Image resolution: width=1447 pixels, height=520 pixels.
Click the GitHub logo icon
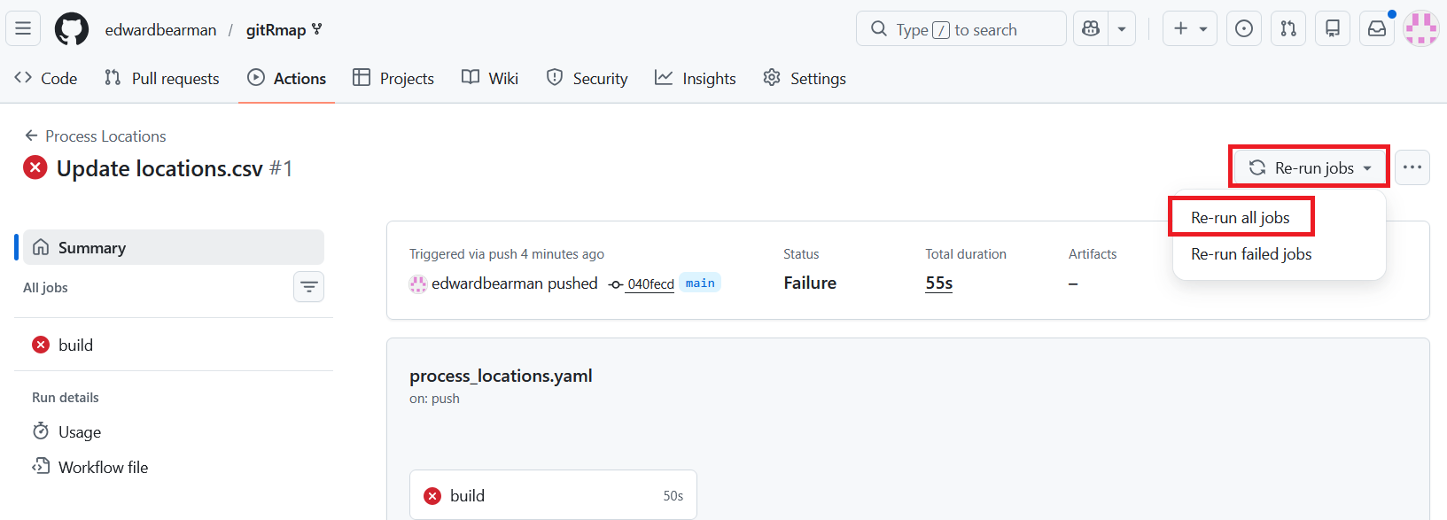[x=72, y=29]
